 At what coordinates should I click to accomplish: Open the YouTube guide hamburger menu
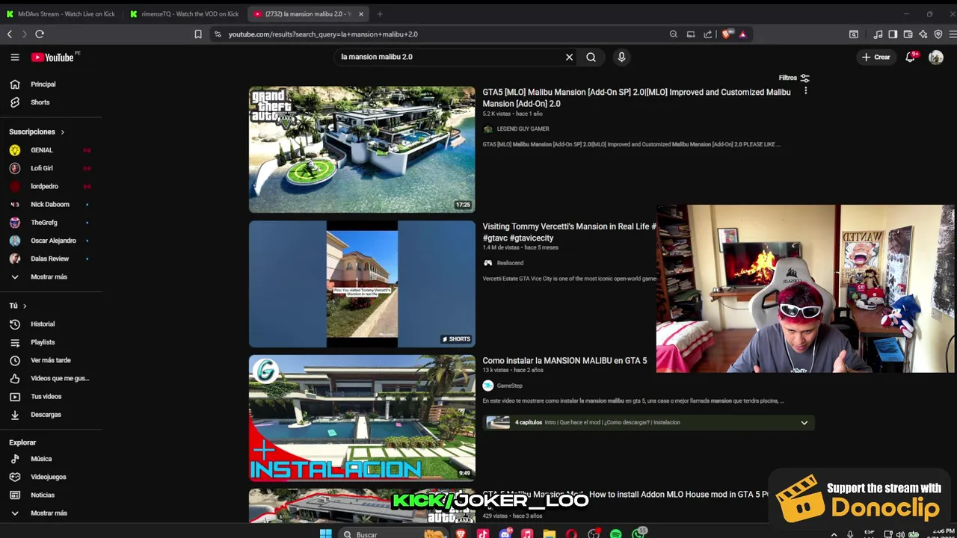pyautogui.click(x=14, y=57)
